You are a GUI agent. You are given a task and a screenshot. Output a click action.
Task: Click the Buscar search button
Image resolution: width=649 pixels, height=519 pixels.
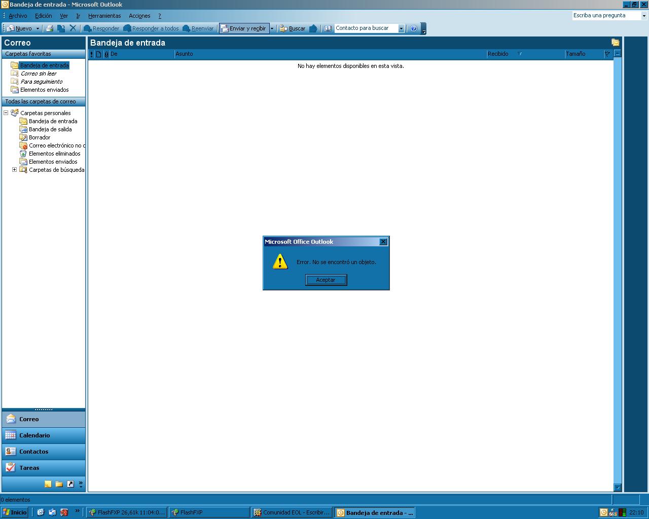(x=293, y=28)
